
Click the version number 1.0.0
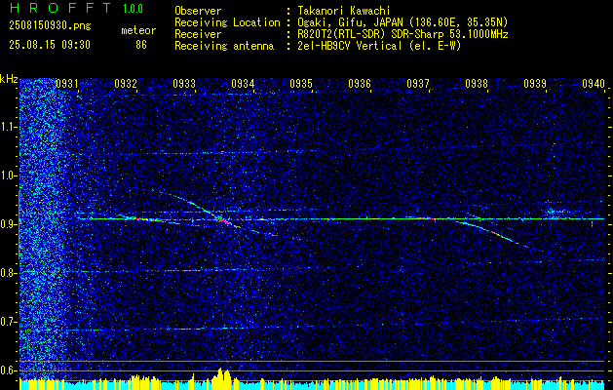pyautogui.click(x=133, y=8)
